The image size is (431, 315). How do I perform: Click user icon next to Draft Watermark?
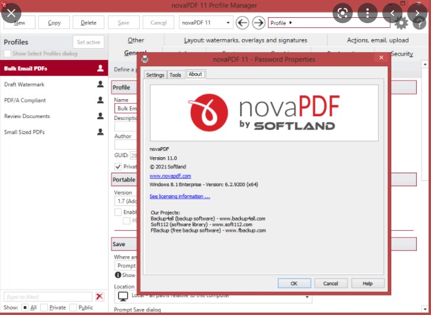click(x=100, y=84)
